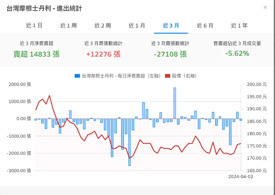Click the 近 3 月買張數總計 label
The width and height of the screenshot is (275, 195).
[103, 43]
